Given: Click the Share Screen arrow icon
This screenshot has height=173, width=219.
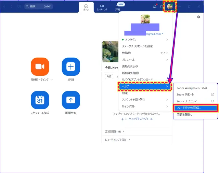Looking at the screenshot, I should tap(71, 100).
